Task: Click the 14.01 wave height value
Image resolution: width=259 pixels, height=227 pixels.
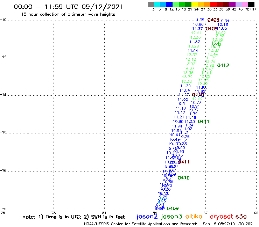Action: click(206, 73)
